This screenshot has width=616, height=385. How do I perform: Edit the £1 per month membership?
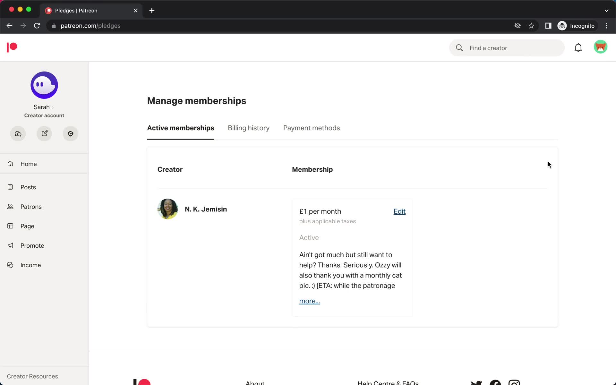tap(399, 211)
